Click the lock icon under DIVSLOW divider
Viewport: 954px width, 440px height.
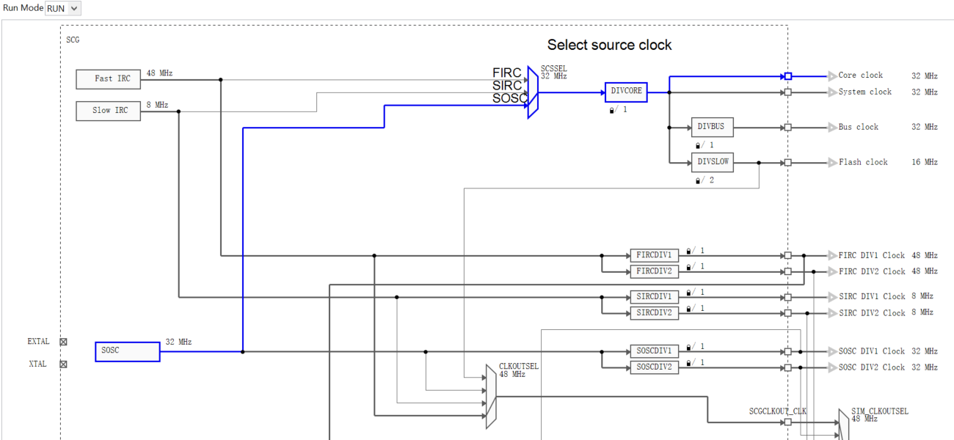[698, 180]
